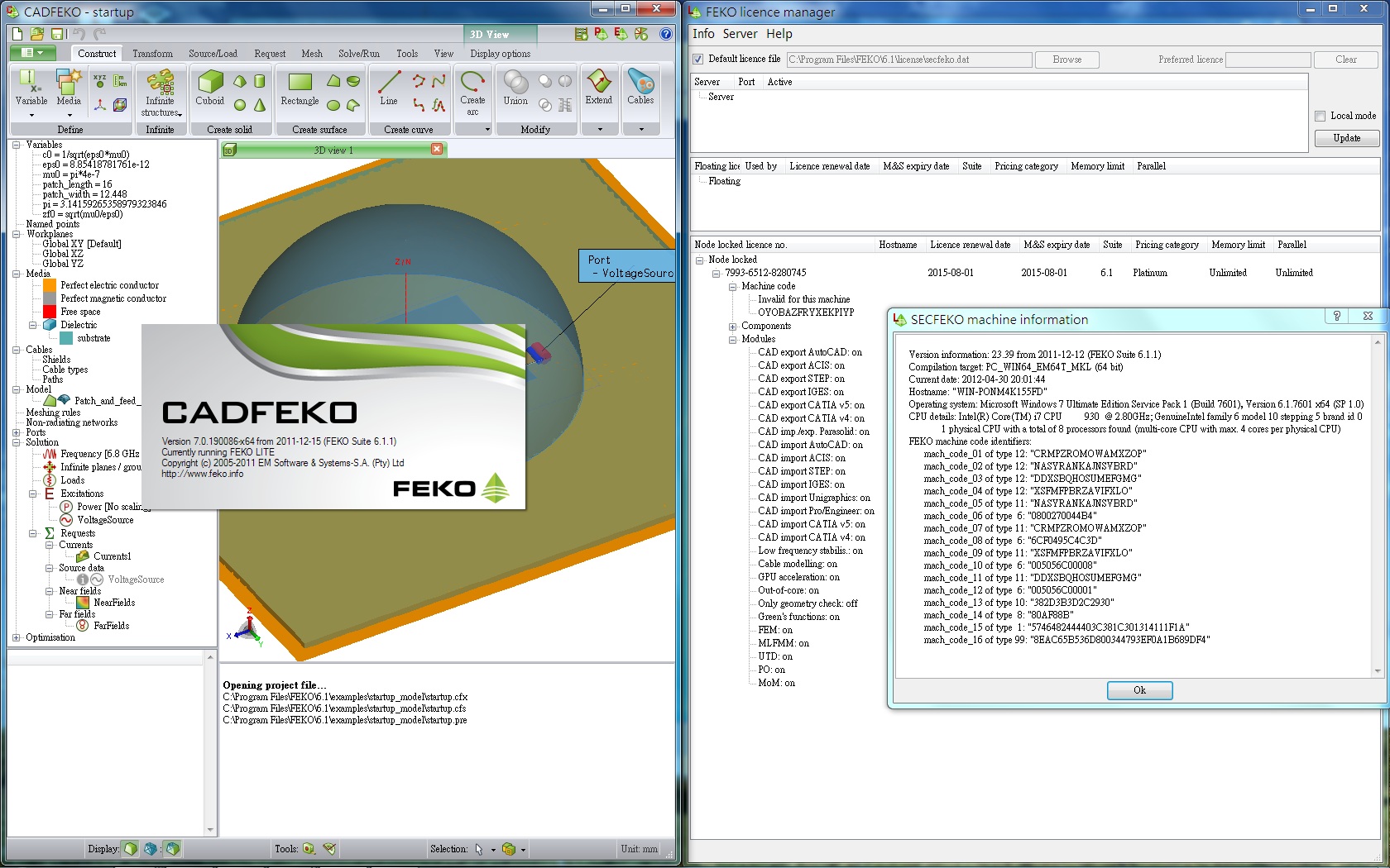The height and width of the screenshot is (868, 1390).
Task: Open the Solve/Run ribbon tab
Action: pyautogui.click(x=359, y=54)
